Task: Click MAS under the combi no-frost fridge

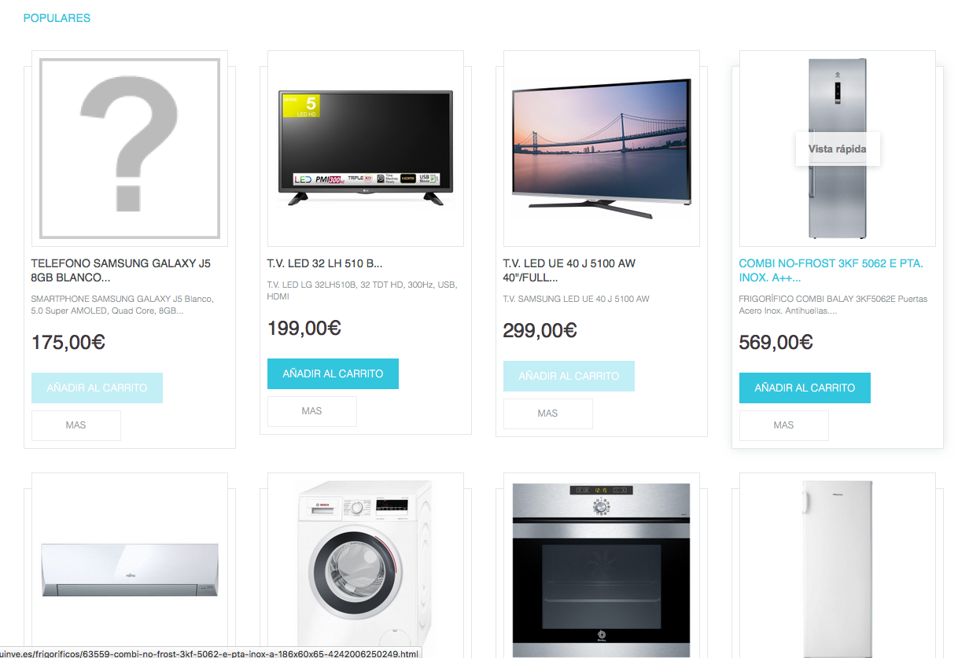Action: (784, 425)
